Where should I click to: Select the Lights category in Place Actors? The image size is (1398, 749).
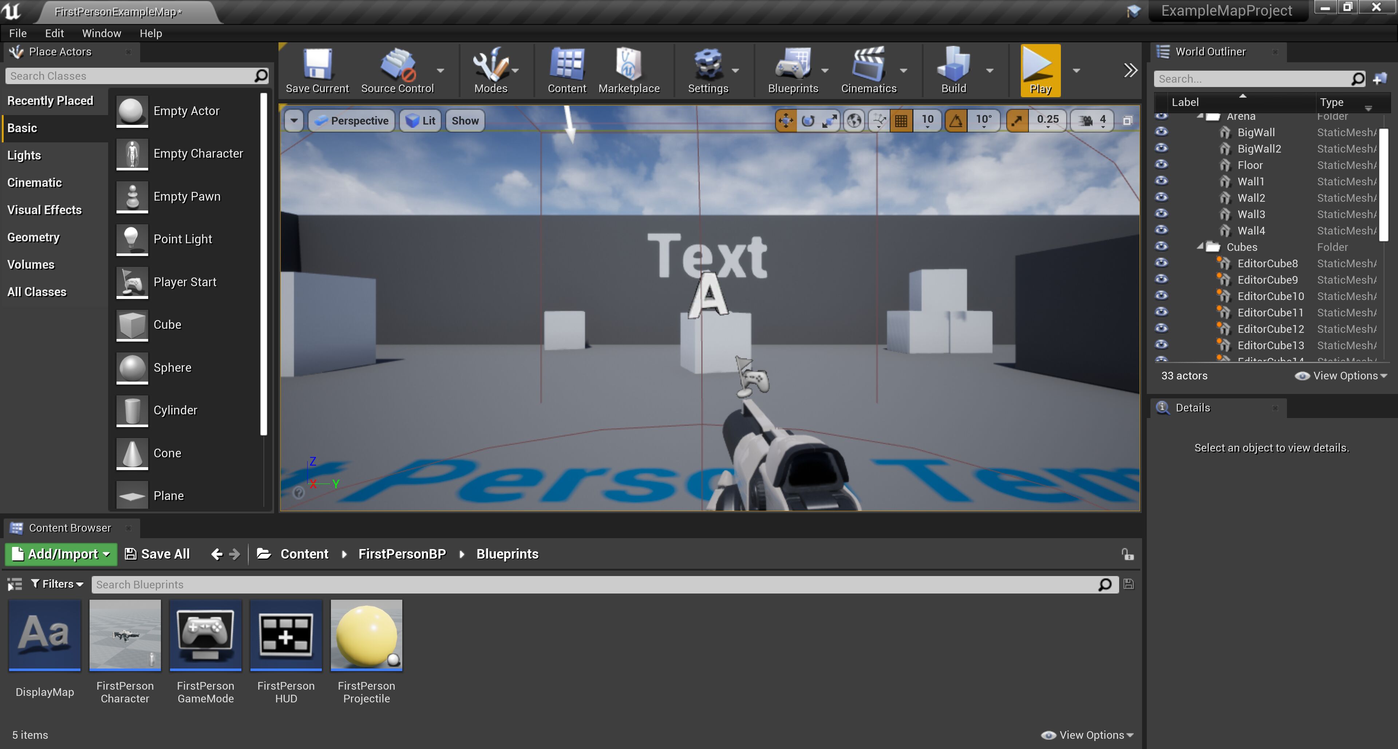point(24,155)
